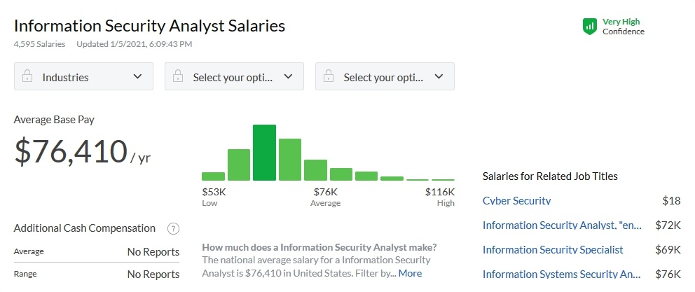Open the Cyber Security salary link
This screenshot has width=695, height=292.
point(517,201)
